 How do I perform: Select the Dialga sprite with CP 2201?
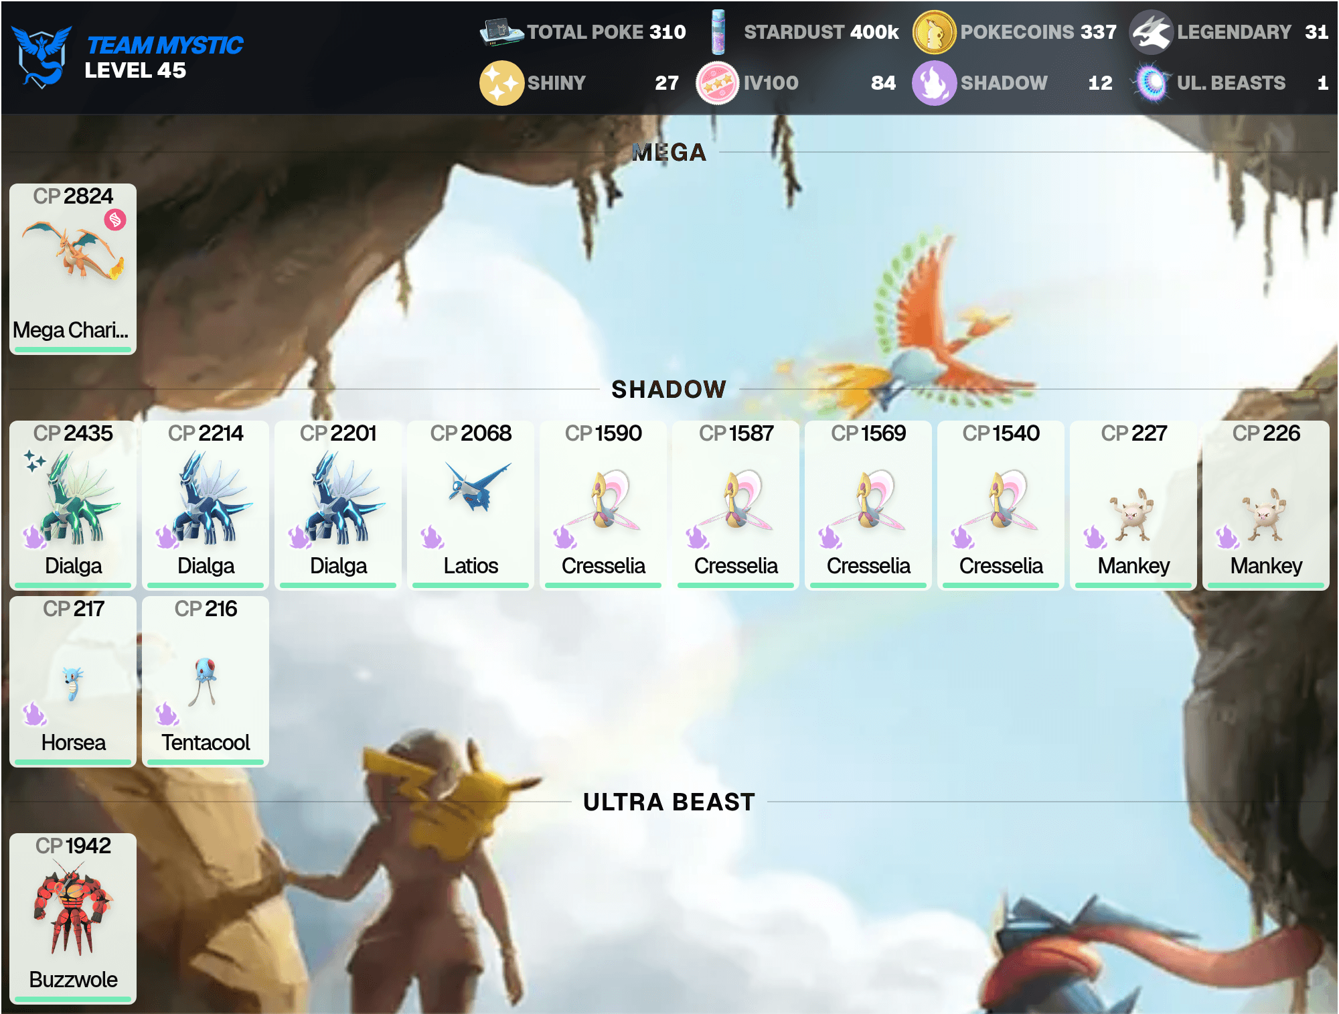pyautogui.click(x=345, y=496)
